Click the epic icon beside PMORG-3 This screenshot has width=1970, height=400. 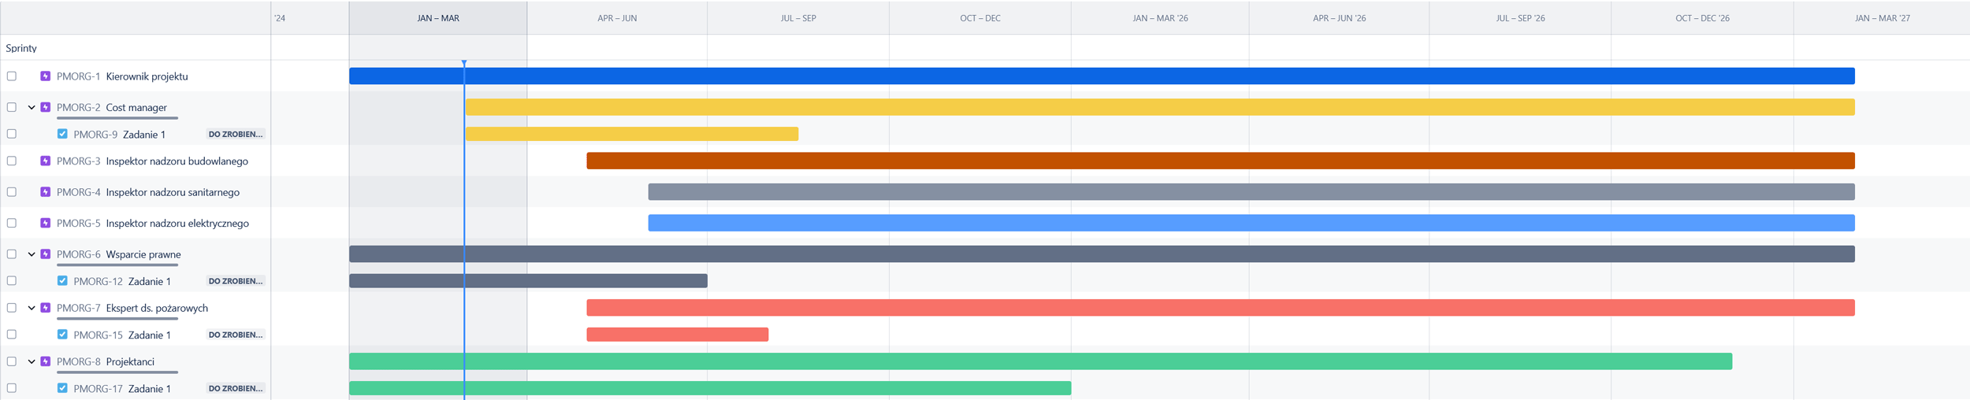click(46, 161)
